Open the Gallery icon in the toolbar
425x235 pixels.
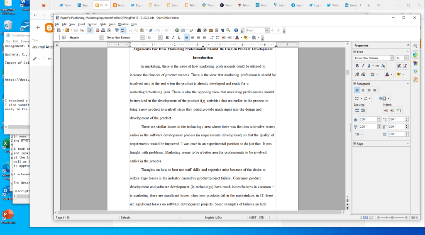[210, 30]
